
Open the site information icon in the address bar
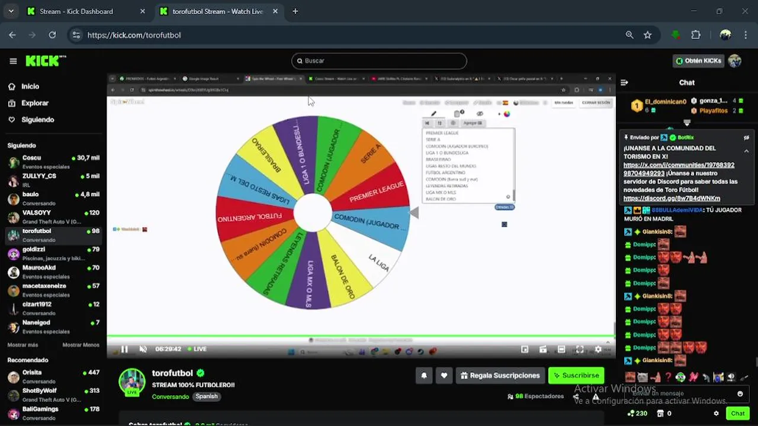[x=76, y=35]
